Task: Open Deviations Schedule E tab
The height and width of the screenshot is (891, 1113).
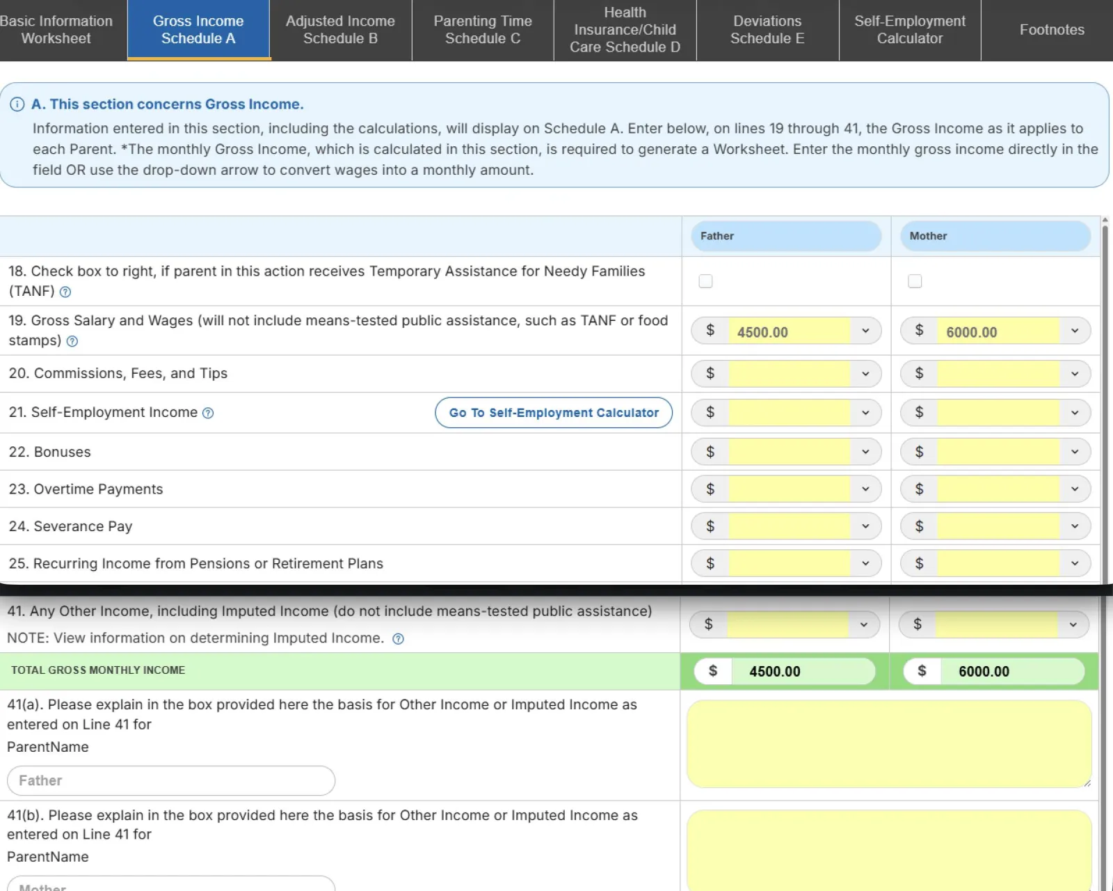Action: pyautogui.click(x=767, y=30)
